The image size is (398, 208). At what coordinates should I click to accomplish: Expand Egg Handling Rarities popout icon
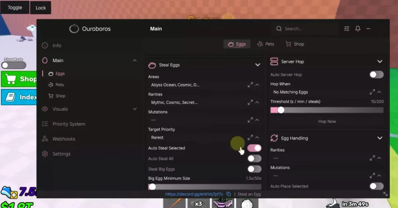pos(372,158)
